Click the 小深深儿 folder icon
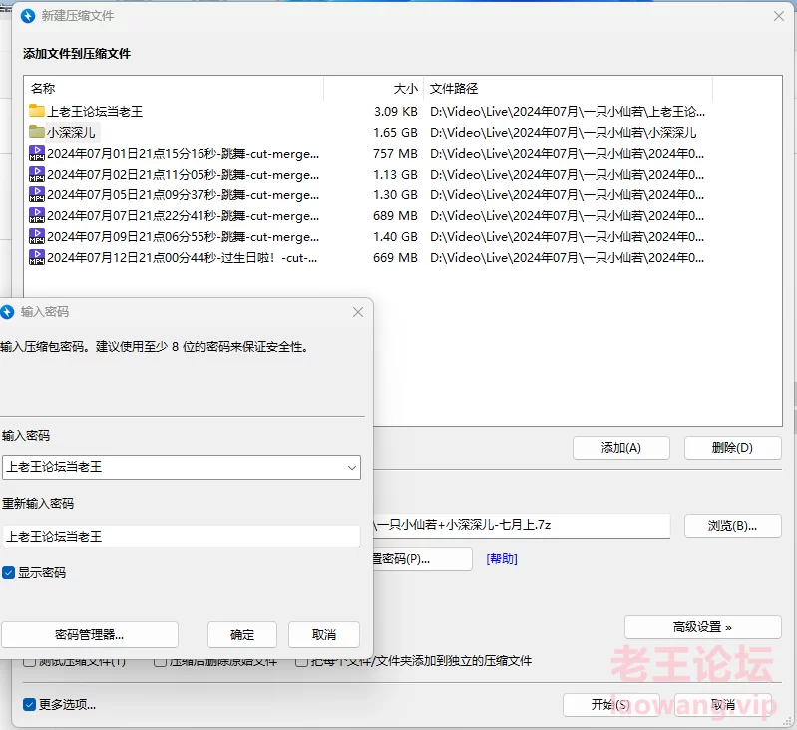 click(37, 132)
